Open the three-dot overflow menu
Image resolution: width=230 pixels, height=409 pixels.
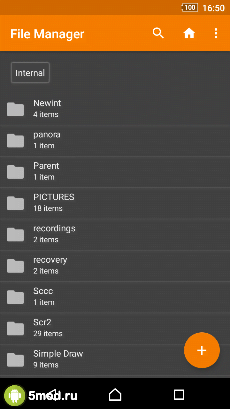tap(216, 33)
